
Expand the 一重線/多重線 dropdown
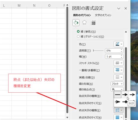pos(118,70)
